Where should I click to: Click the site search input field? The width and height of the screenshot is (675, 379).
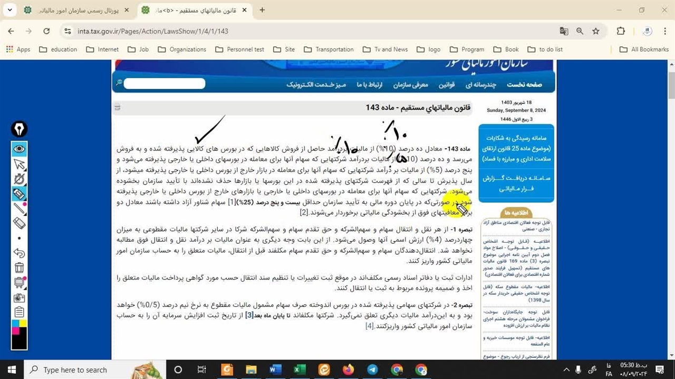point(164,83)
